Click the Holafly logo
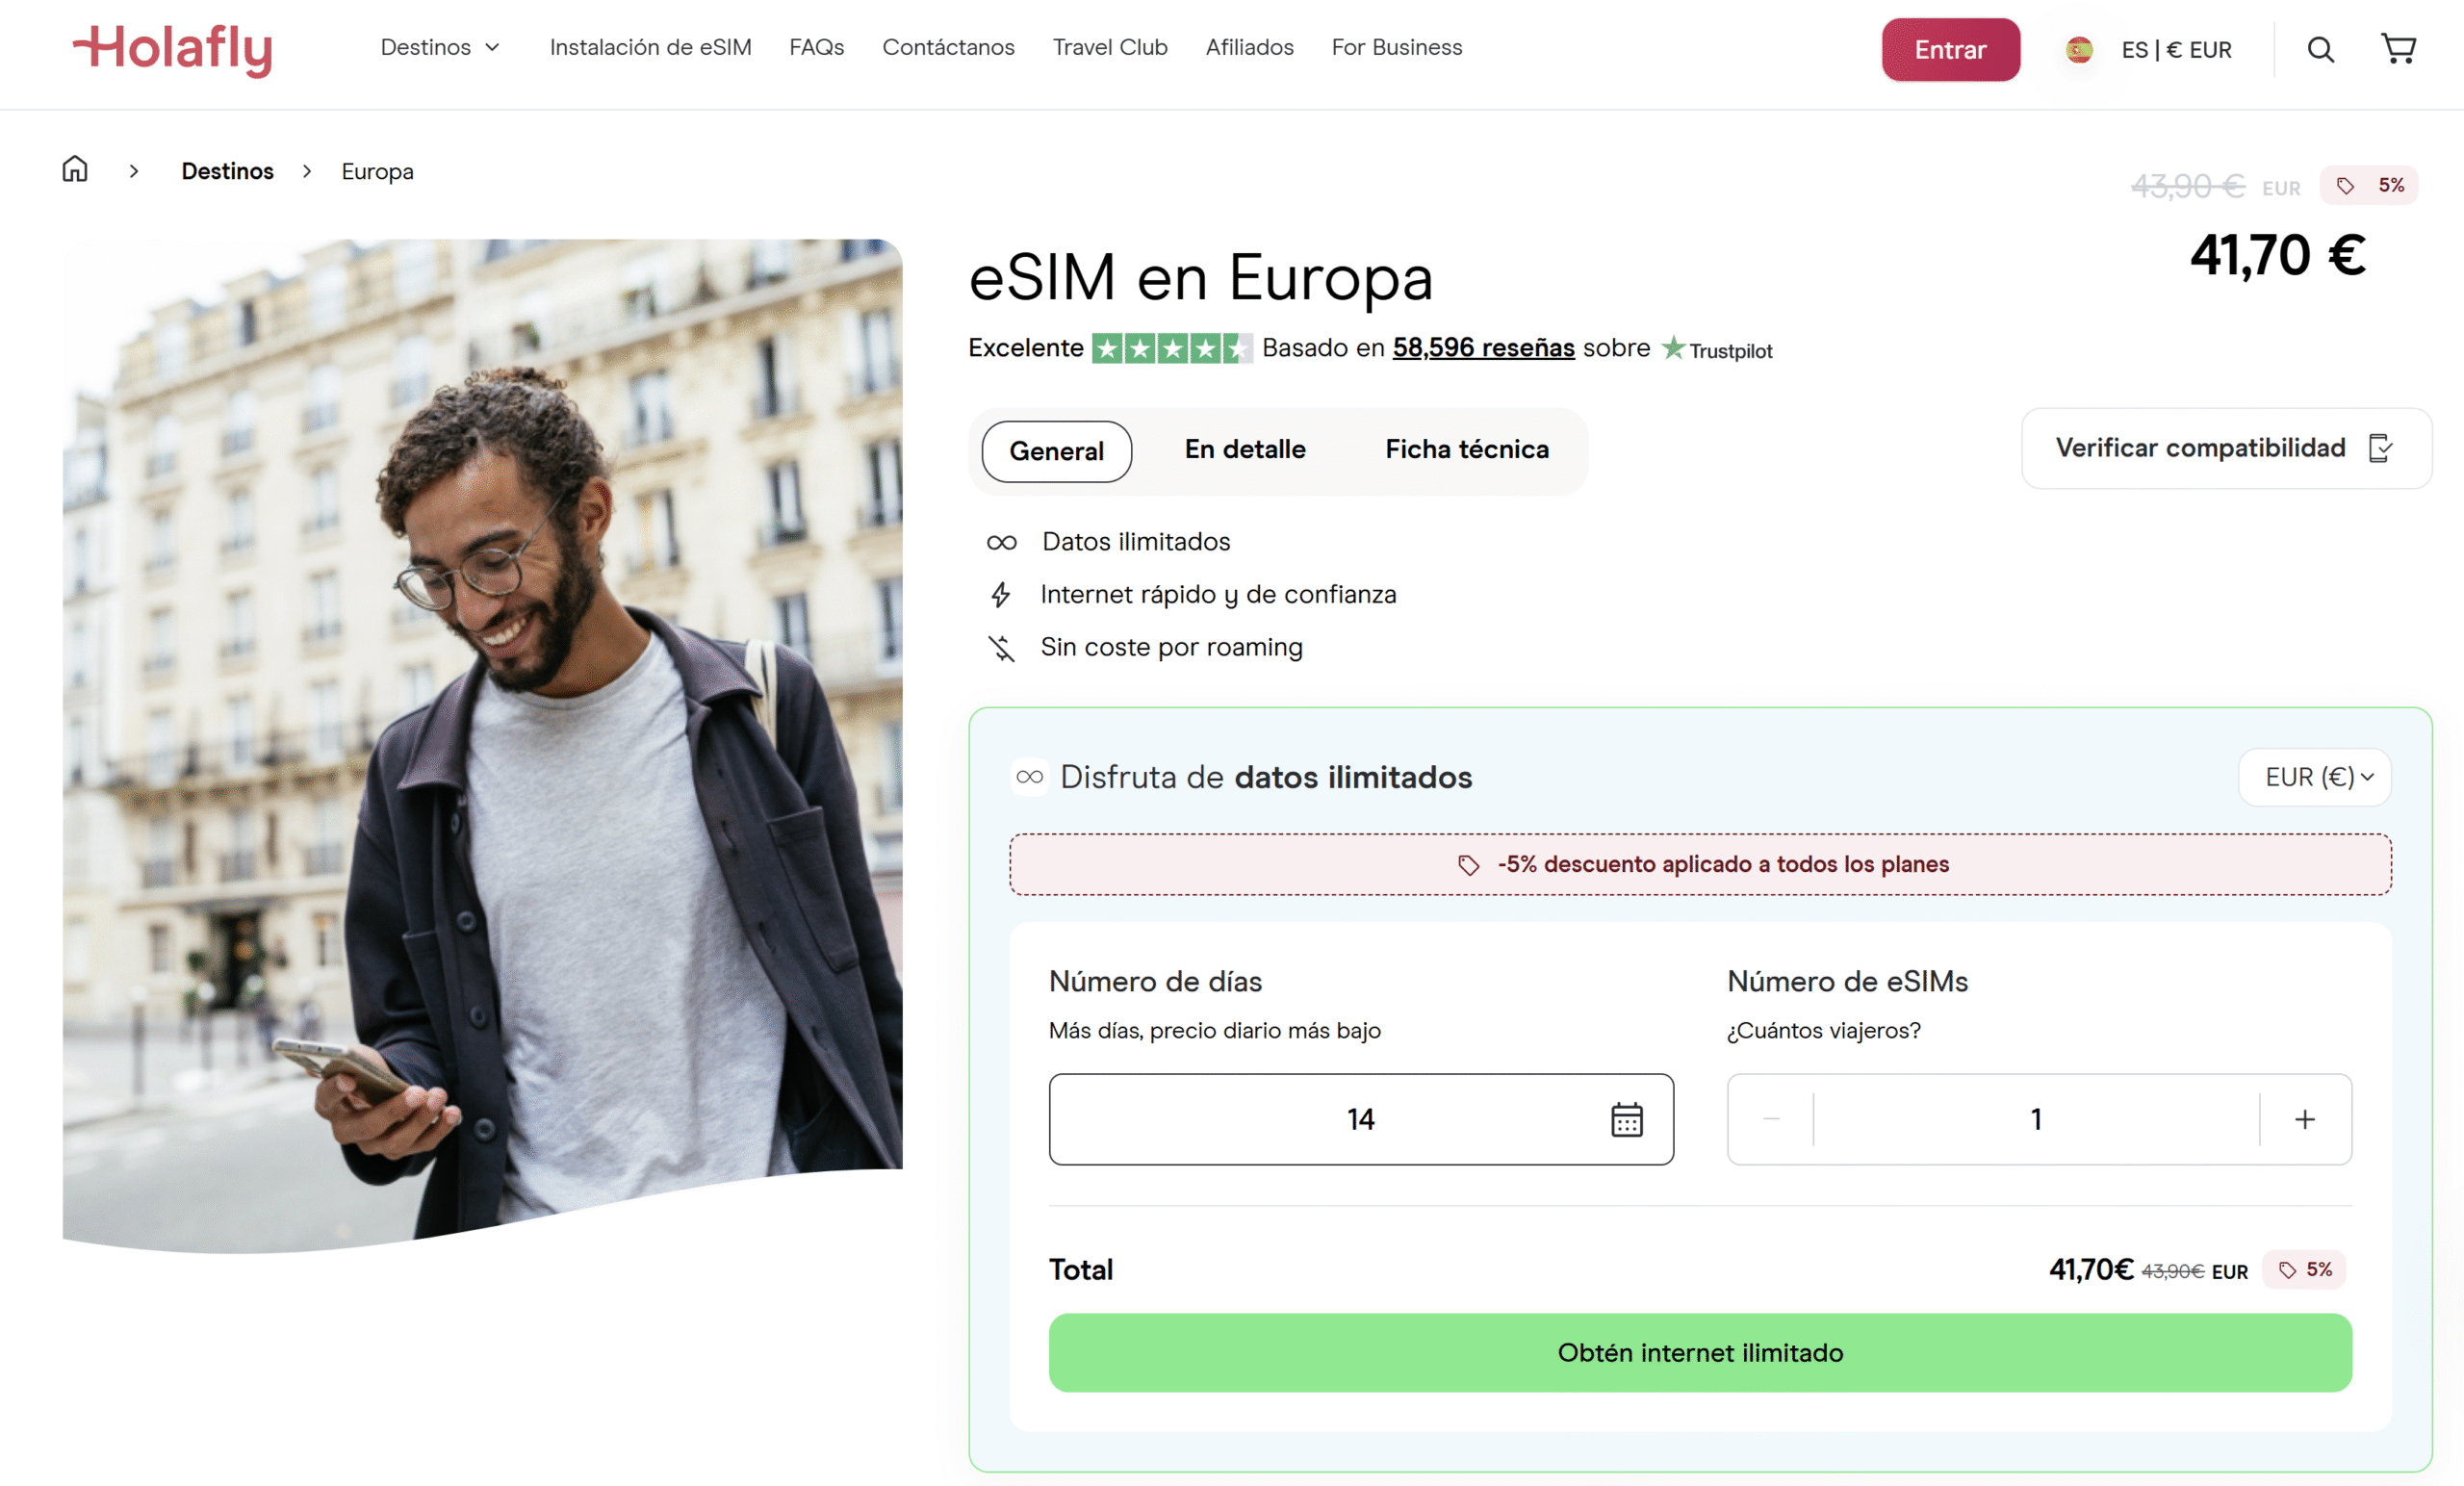2464x1486 pixels. [x=172, y=49]
